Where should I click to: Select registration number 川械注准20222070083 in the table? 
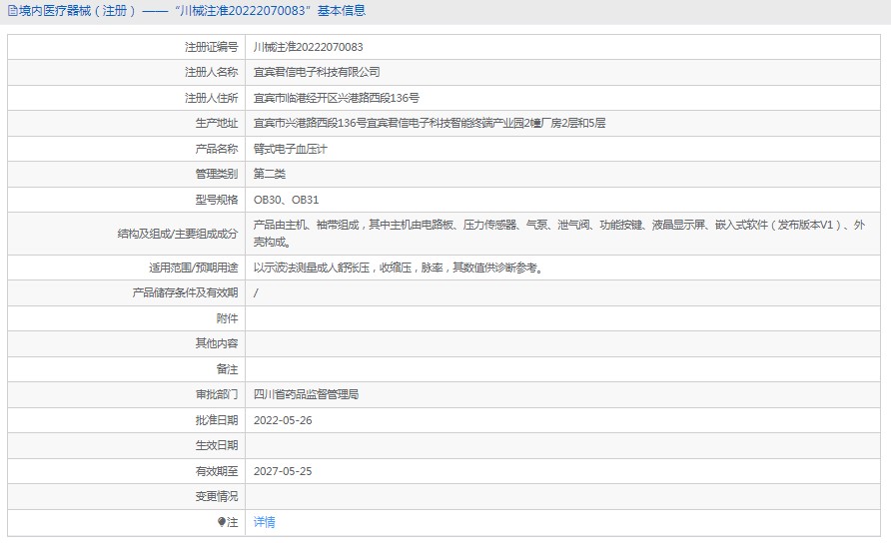point(308,47)
